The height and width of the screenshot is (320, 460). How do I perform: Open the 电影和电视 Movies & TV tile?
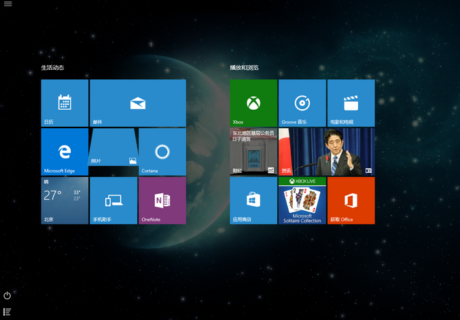(351, 103)
